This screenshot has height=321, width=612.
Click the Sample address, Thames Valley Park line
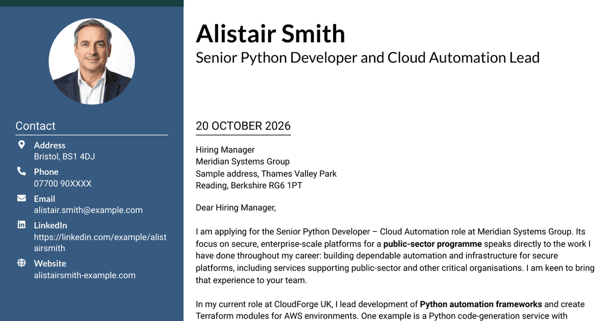pyautogui.click(x=266, y=173)
